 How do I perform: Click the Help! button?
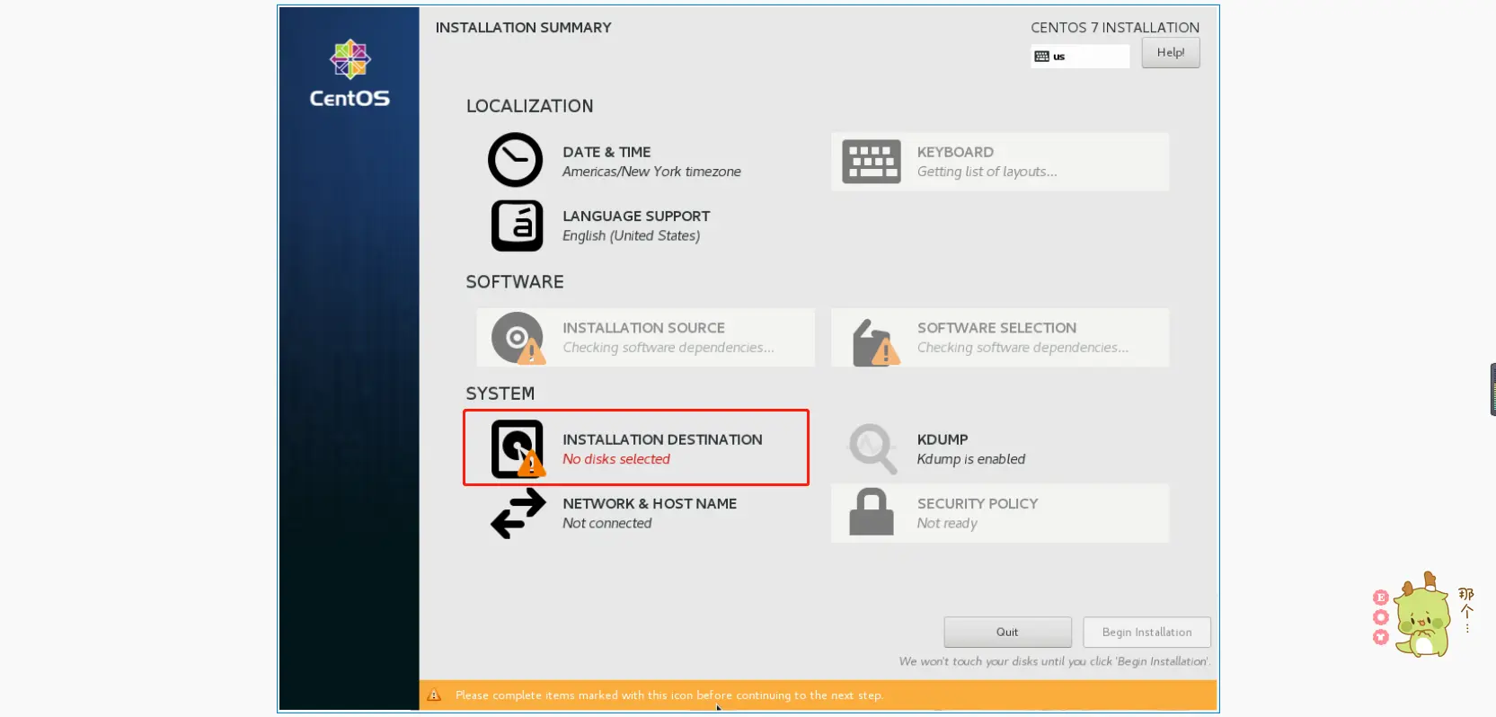tap(1170, 53)
